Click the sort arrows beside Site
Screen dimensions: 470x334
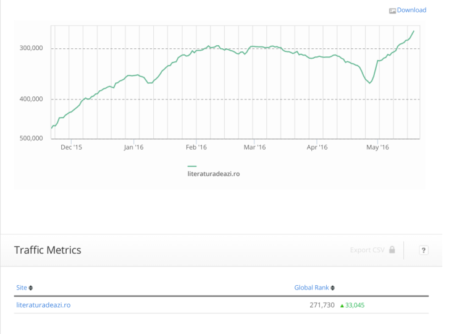point(31,288)
